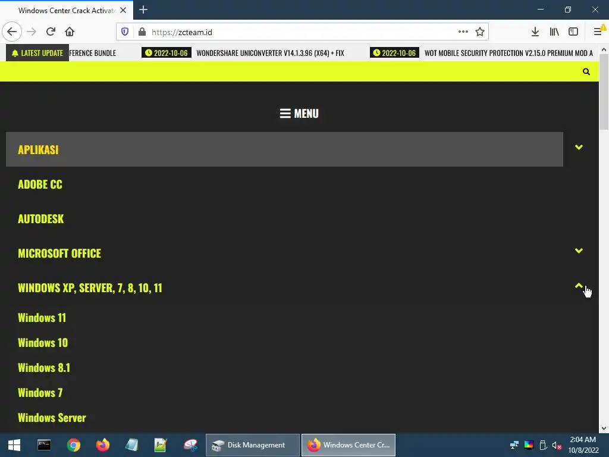The height and width of the screenshot is (457, 609).
Task: Expand the Microsoft Office submenu chevron
Action: coord(579,251)
